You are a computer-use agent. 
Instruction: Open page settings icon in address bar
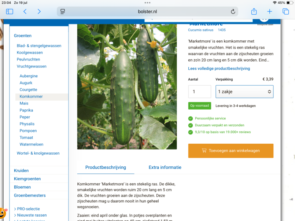tap(63, 11)
